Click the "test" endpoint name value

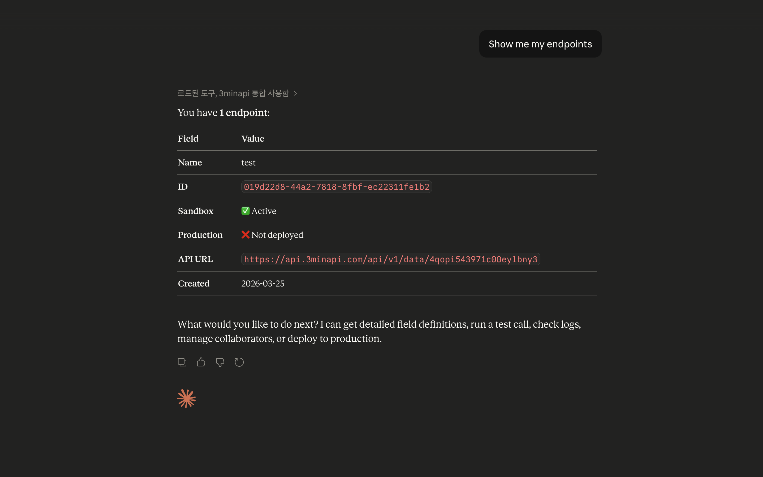pyautogui.click(x=249, y=162)
